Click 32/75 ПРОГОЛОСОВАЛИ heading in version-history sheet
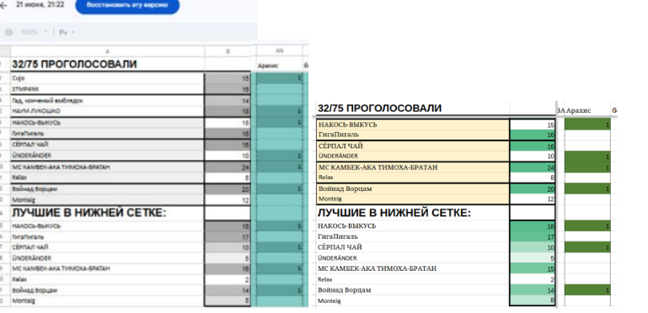The width and height of the screenshot is (648, 313). pyautogui.click(x=74, y=64)
